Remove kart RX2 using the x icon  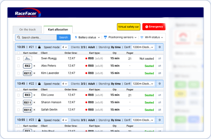point(34,66)
